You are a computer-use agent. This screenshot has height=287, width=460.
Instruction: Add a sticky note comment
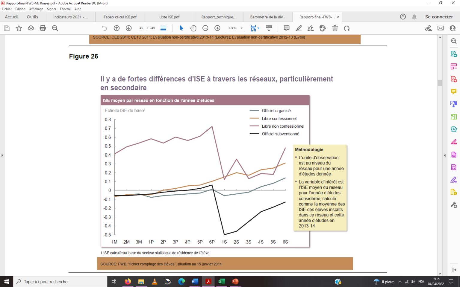coord(287,28)
